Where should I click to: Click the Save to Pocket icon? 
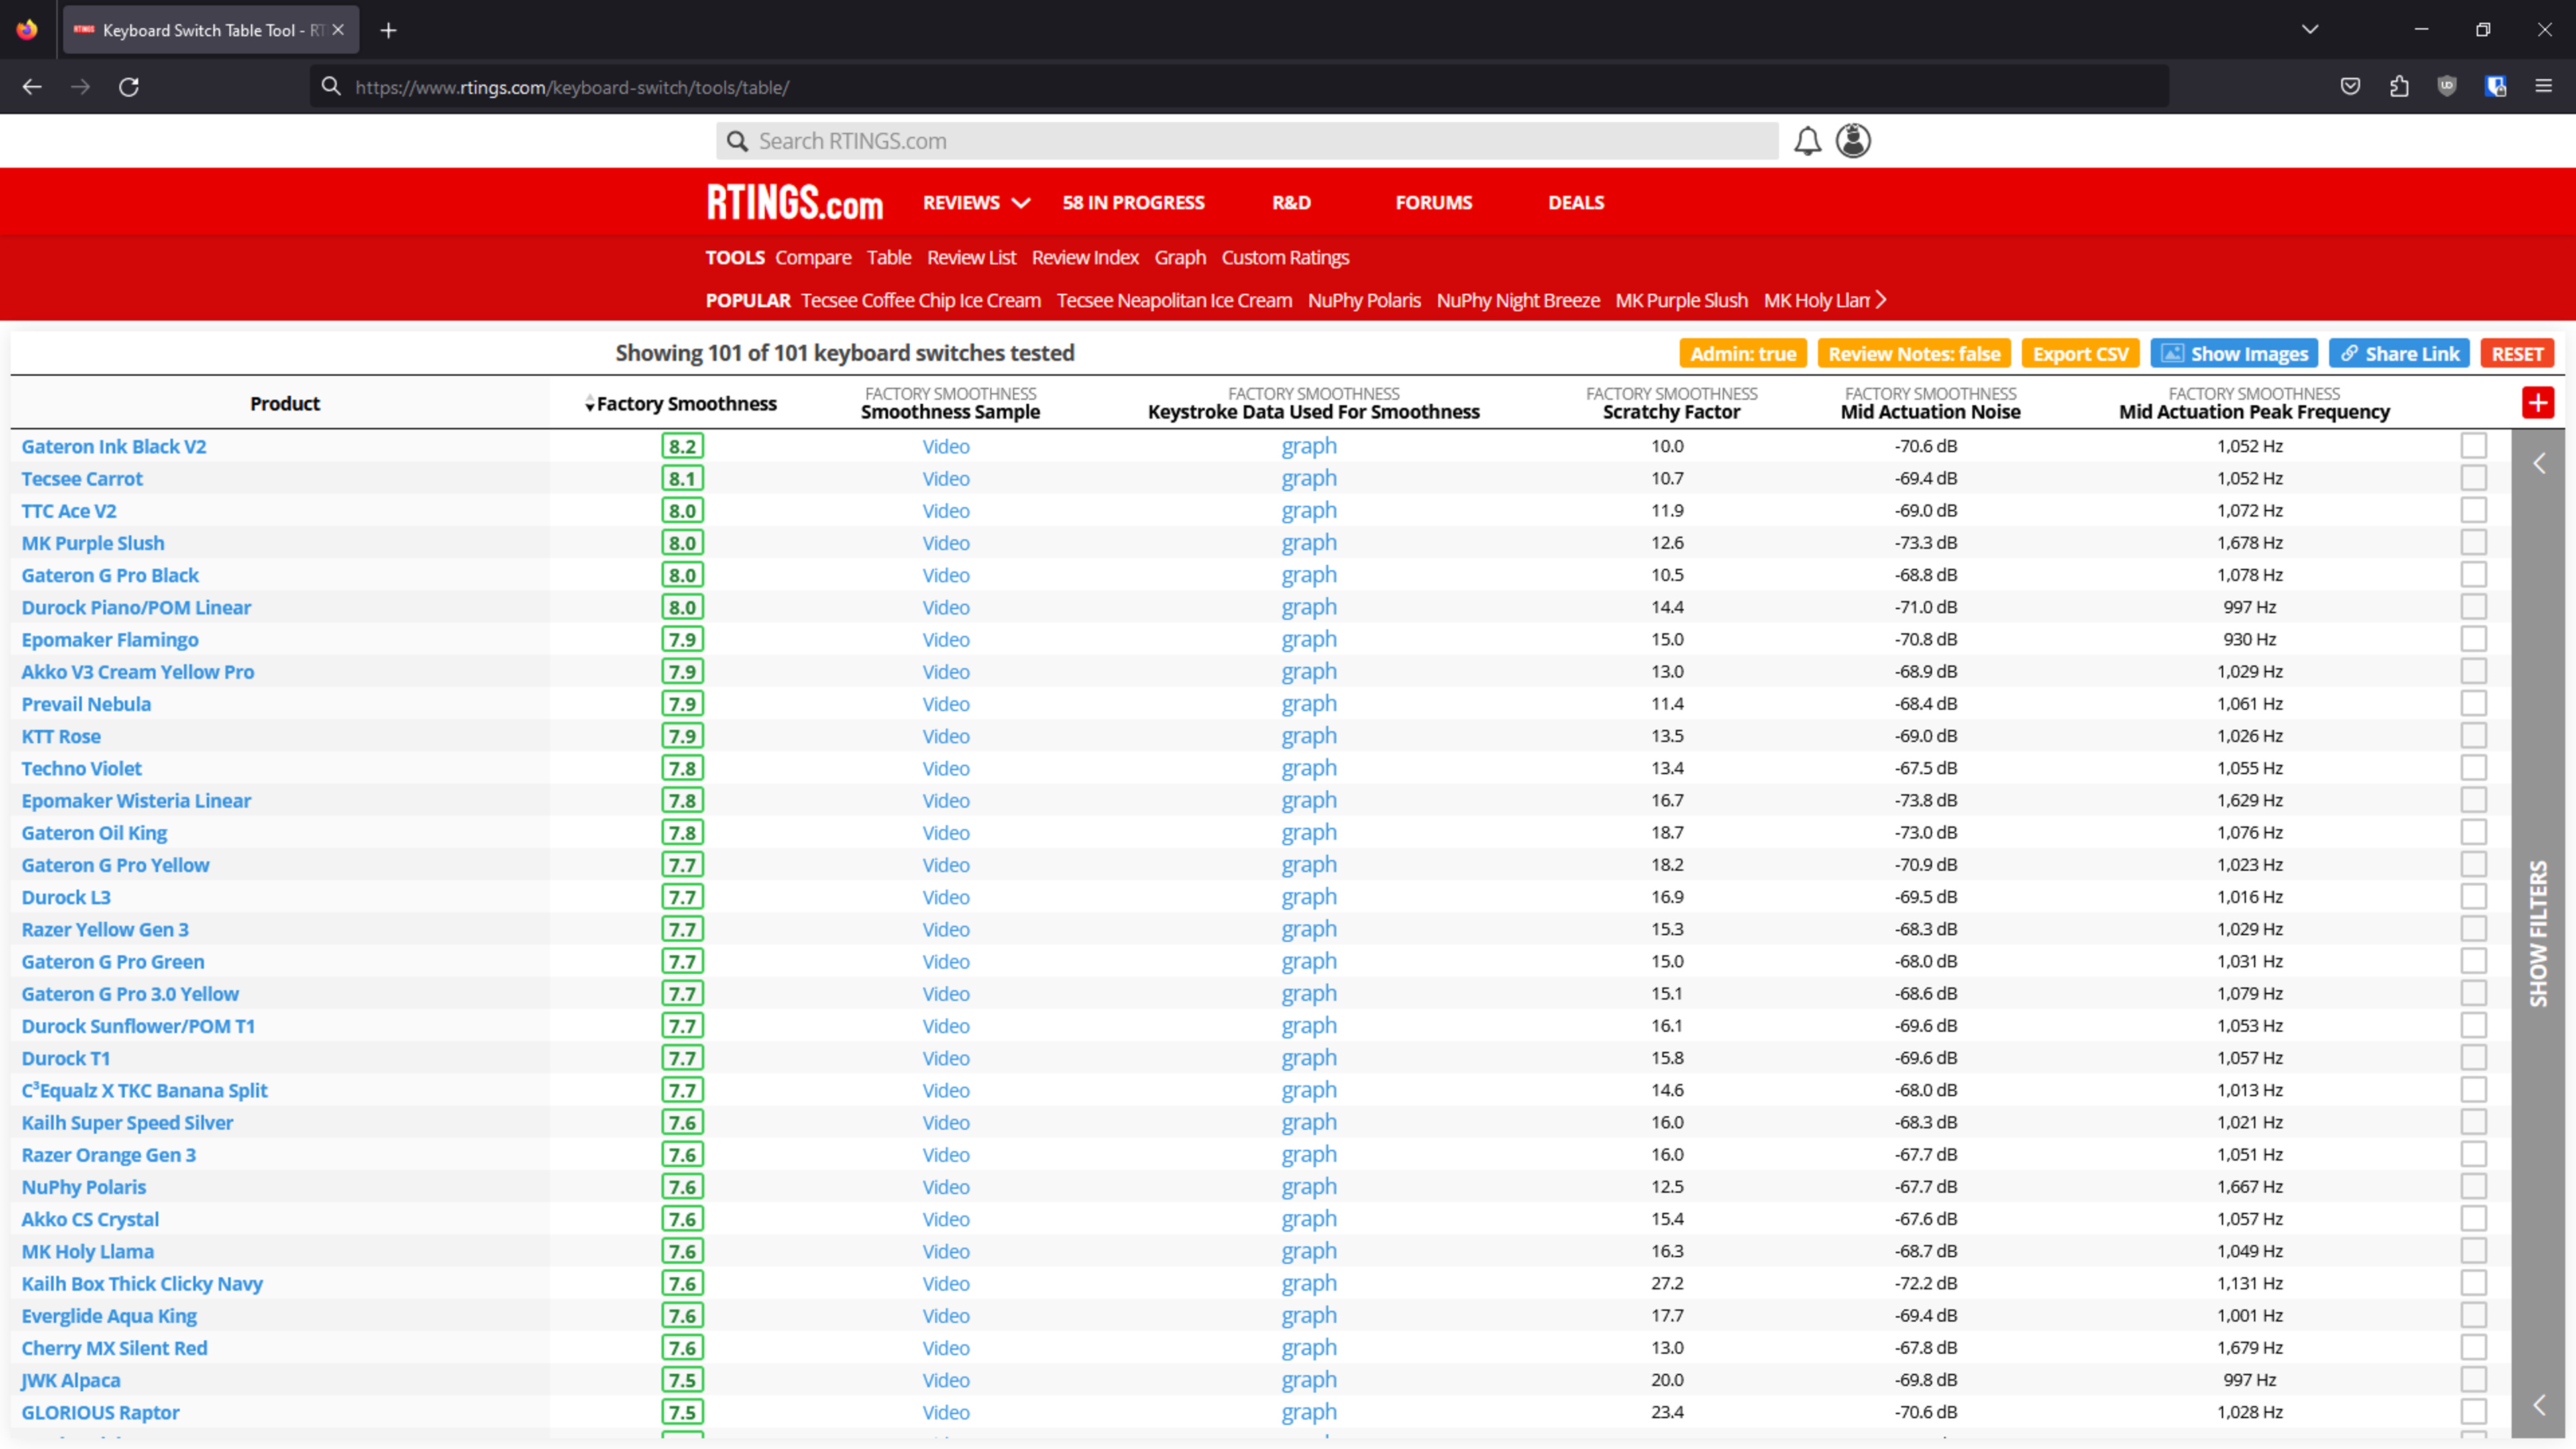coord(2350,87)
